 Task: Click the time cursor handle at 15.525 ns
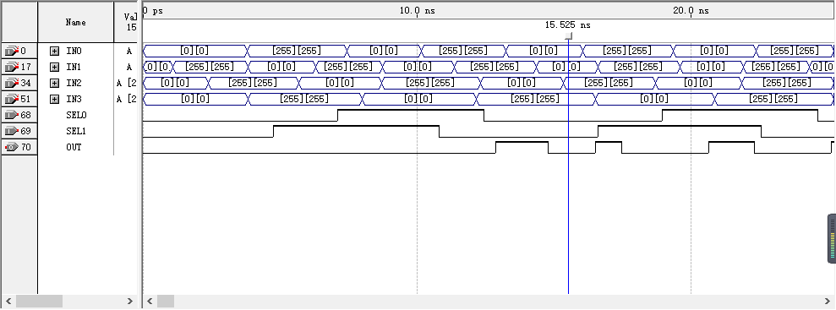pos(568,36)
